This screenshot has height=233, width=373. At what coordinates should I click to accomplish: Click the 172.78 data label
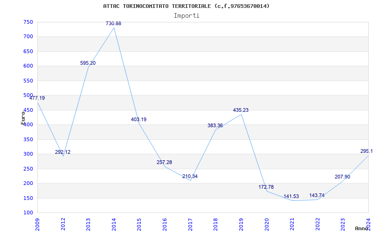266,187
